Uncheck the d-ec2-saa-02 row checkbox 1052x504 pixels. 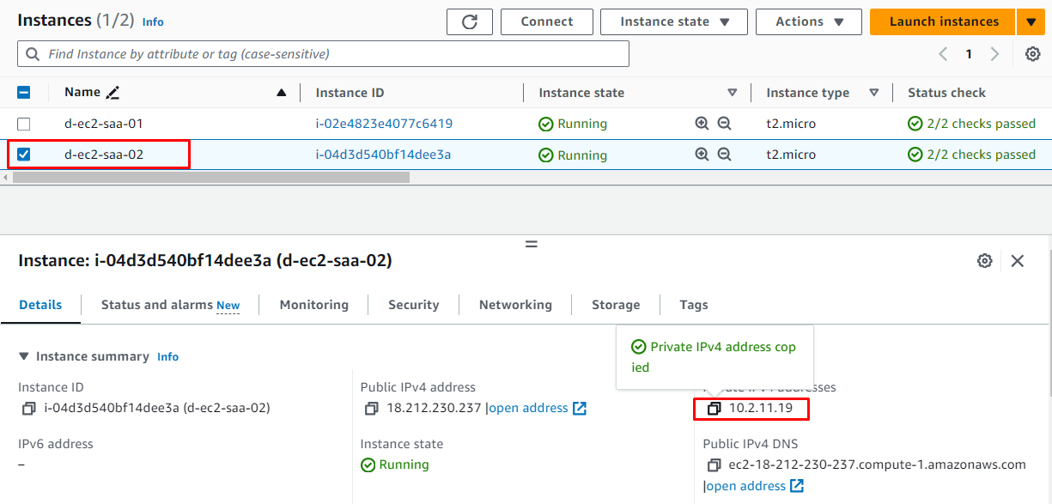point(24,155)
